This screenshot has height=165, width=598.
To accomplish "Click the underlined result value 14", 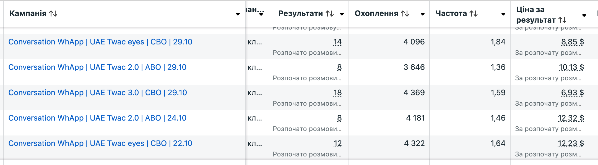I will pyautogui.click(x=337, y=42).
